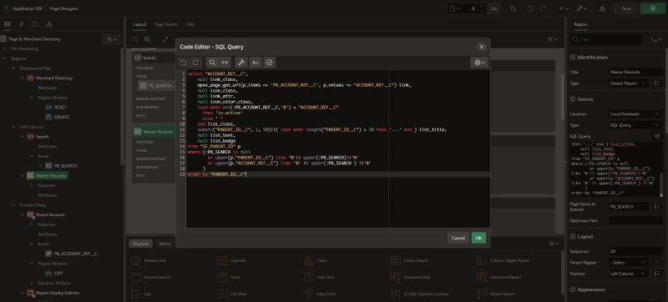Pick the Form region in the gallery
The width and height of the screenshot is (668, 302).
pyautogui.click(x=229, y=277)
